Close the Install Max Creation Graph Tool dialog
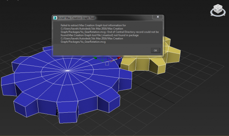 click(x=158, y=17)
